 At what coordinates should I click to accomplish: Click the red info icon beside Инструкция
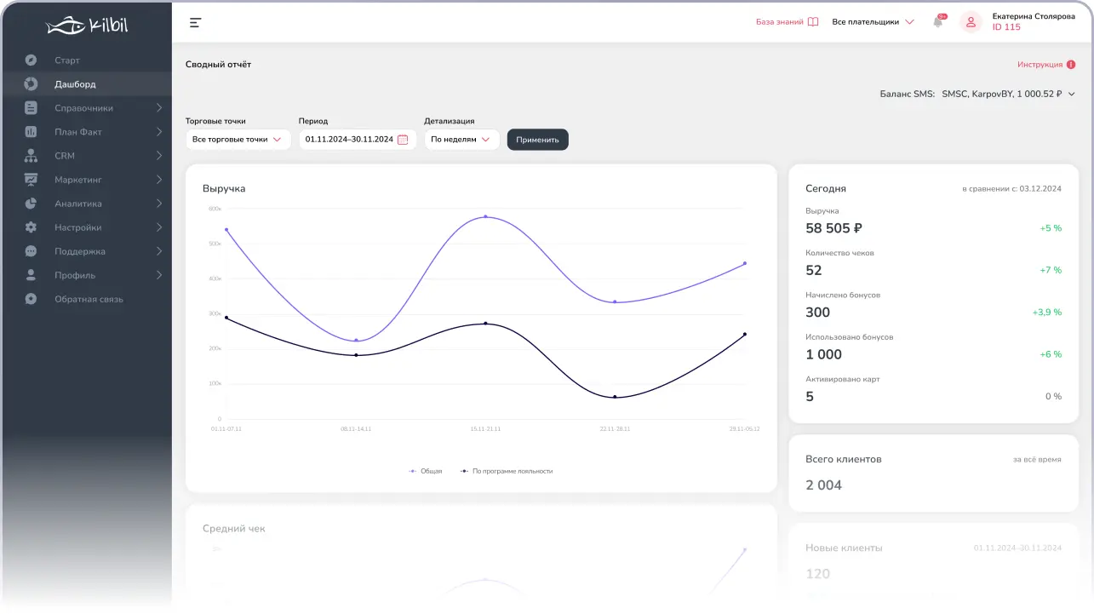pos(1071,65)
